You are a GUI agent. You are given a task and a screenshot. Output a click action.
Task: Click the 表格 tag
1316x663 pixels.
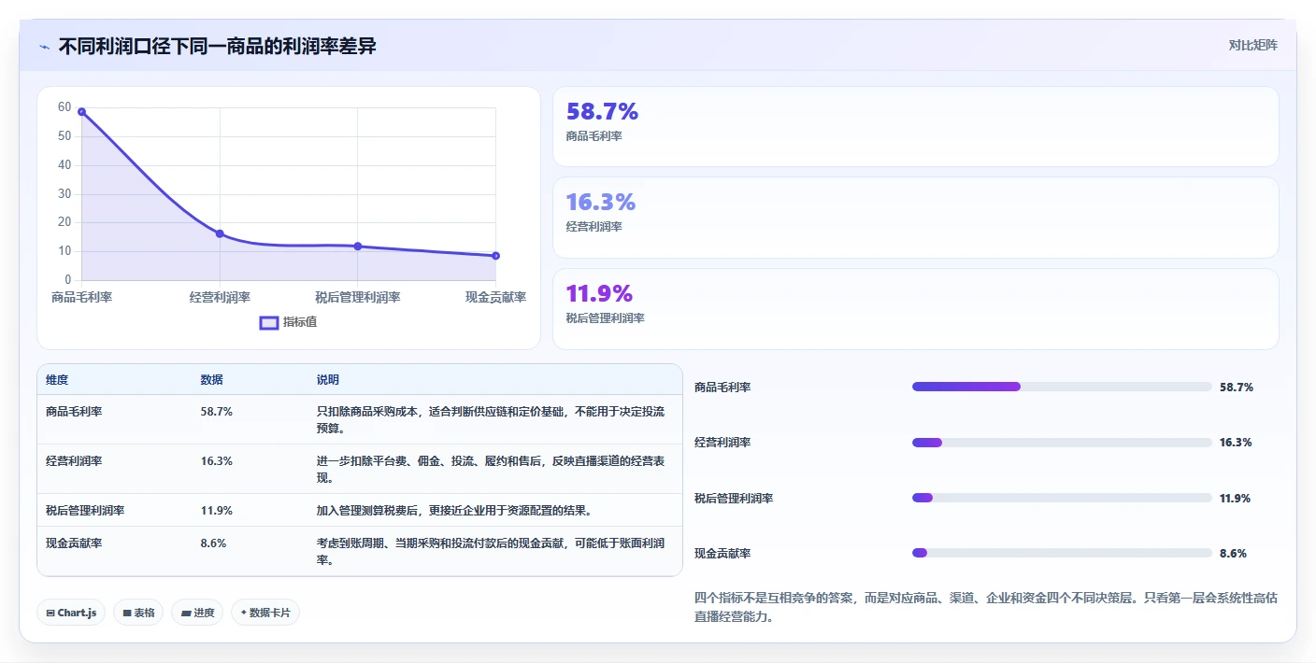(138, 613)
